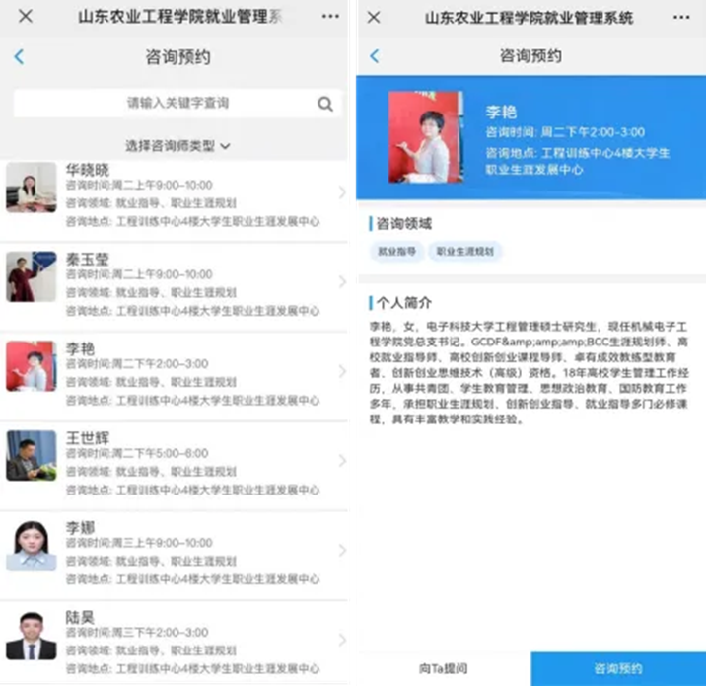Expand the 选择咨询师类型 dropdown
706x686 pixels.
[177, 146]
